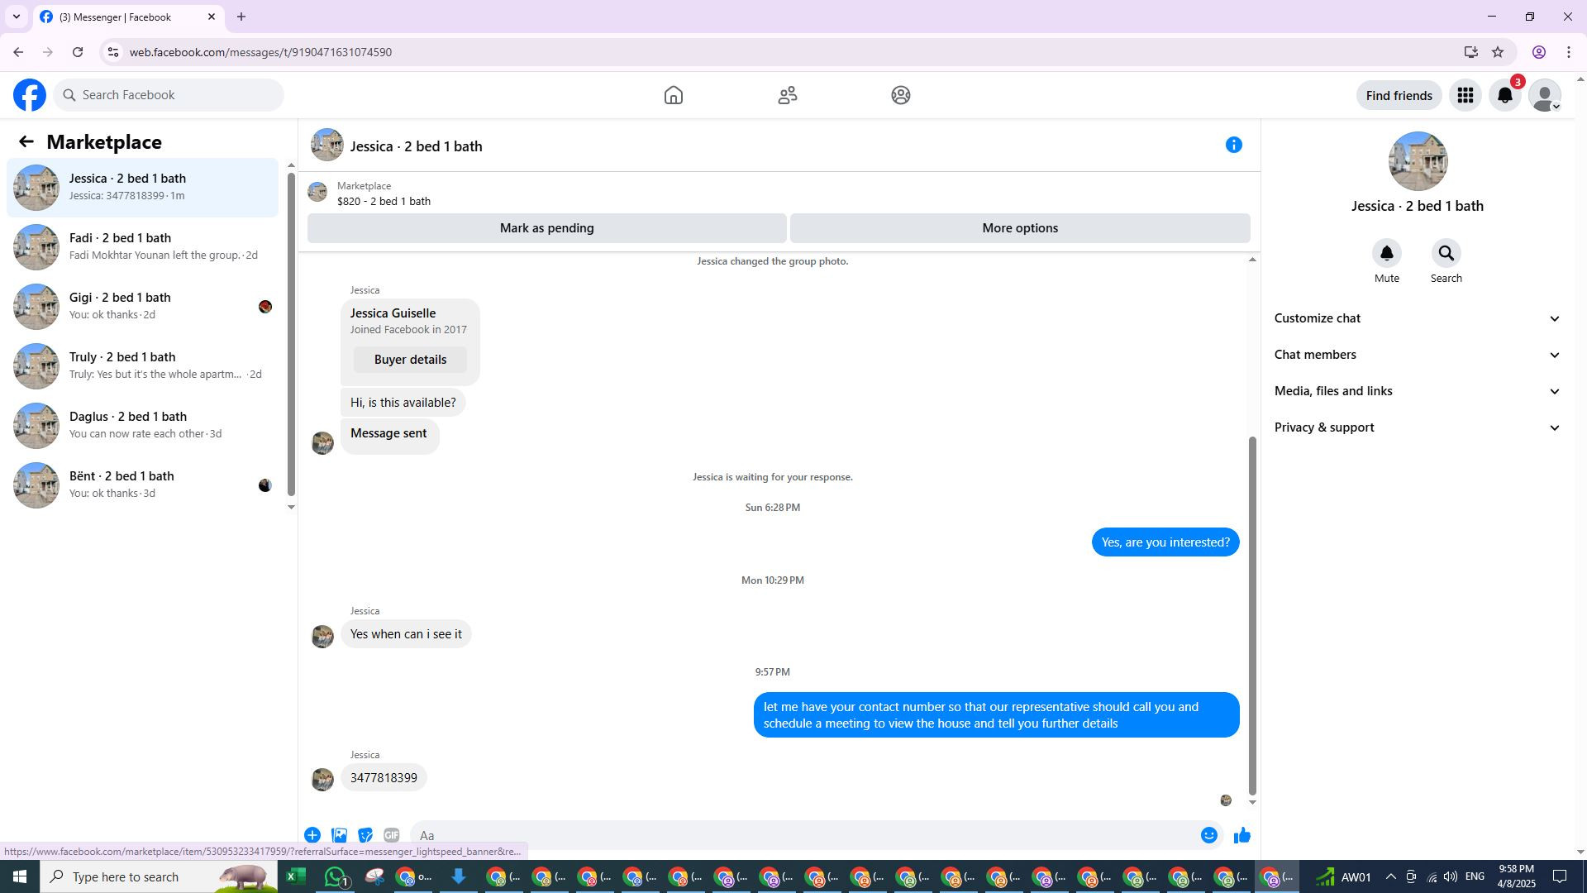Open WhatsApp from the Windows taskbar
This screenshot has height=893, width=1587.
(336, 876)
